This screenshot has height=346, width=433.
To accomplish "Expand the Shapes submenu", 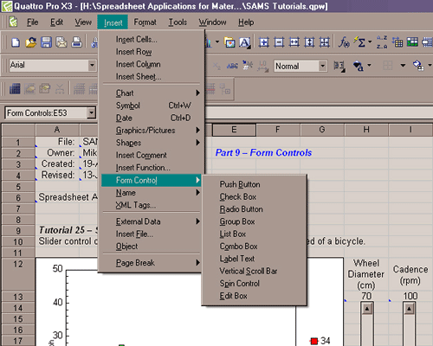I will click(x=151, y=143).
